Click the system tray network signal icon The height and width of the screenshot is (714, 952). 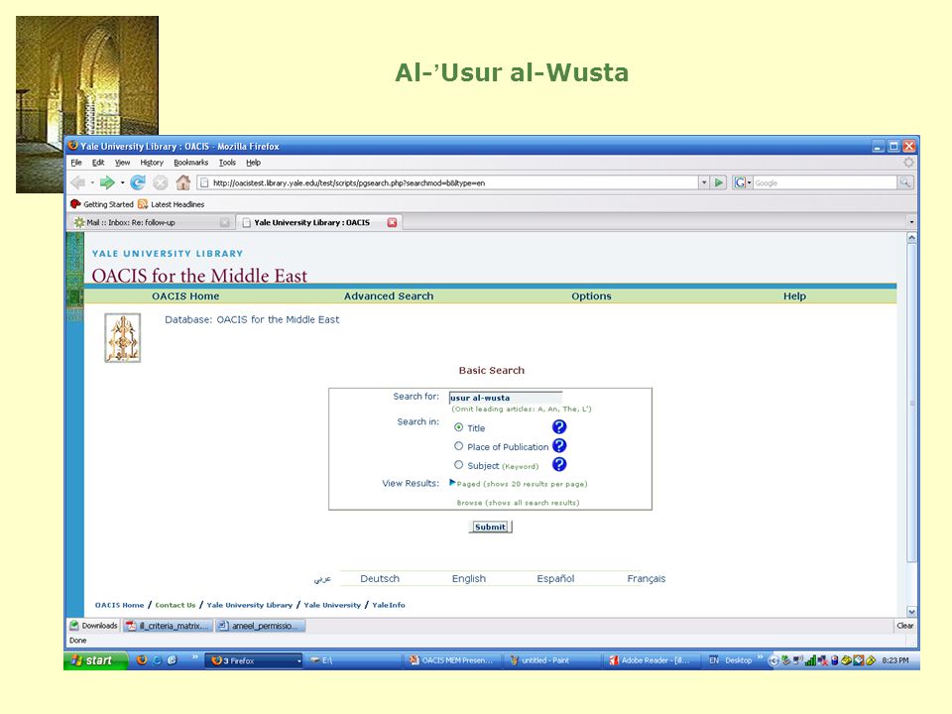tap(810, 660)
